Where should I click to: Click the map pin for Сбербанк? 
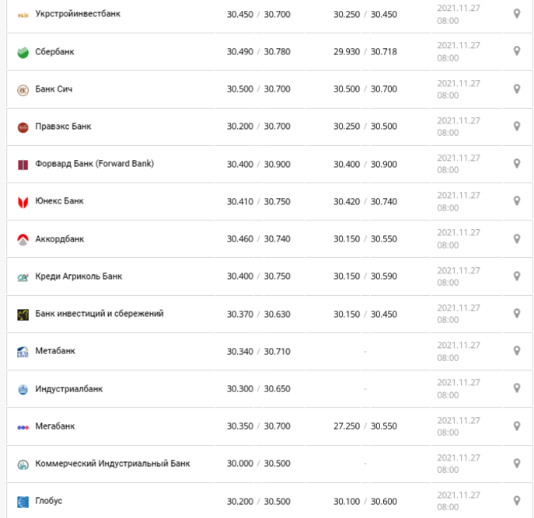pos(517,51)
